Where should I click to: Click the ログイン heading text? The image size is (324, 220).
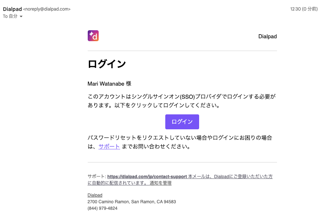(107, 64)
